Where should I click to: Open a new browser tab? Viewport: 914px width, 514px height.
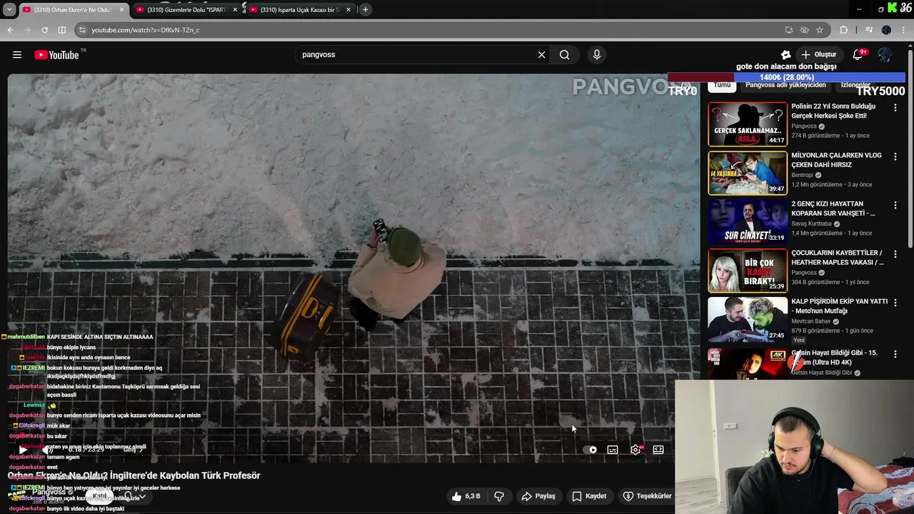365,9
